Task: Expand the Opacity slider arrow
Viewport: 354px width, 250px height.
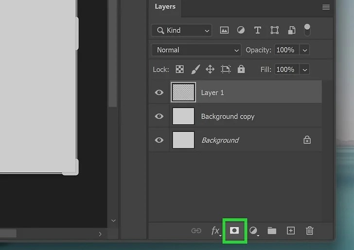Action: pyautogui.click(x=305, y=50)
